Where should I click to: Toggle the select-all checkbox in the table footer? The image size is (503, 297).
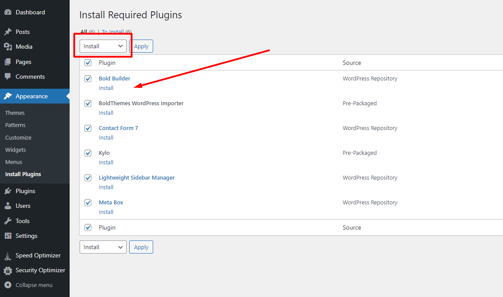coord(88,227)
